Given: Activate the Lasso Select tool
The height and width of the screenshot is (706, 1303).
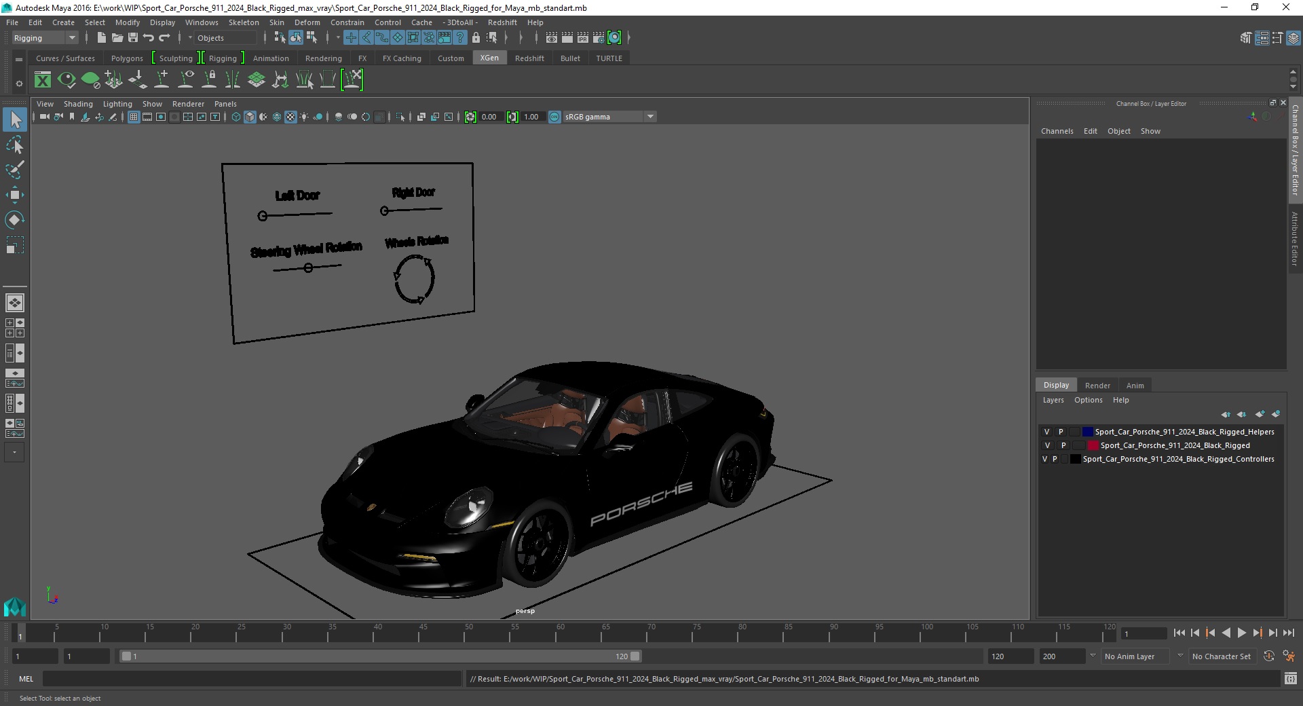Looking at the screenshot, I should [x=15, y=145].
